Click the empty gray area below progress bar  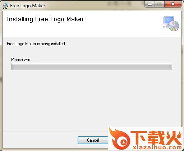click(x=92, y=100)
